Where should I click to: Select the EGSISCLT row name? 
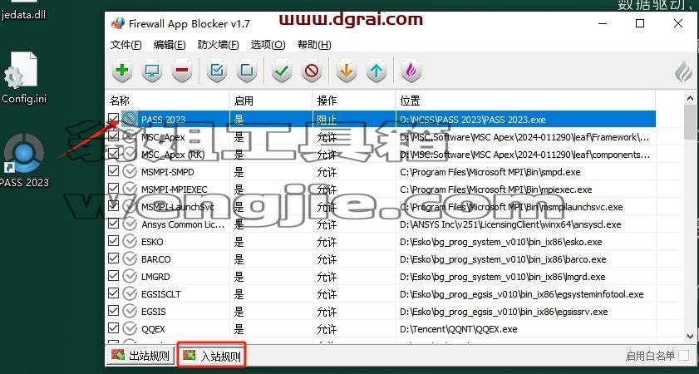161,294
